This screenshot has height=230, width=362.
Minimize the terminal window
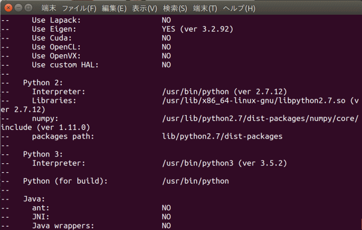[x=17, y=8]
